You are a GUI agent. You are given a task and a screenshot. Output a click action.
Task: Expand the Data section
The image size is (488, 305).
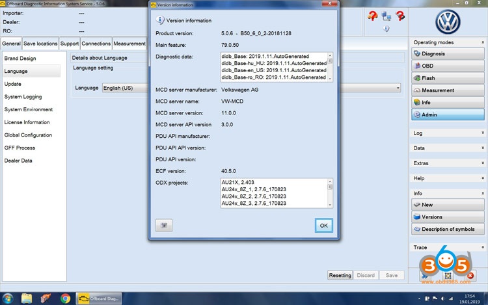[x=482, y=148]
